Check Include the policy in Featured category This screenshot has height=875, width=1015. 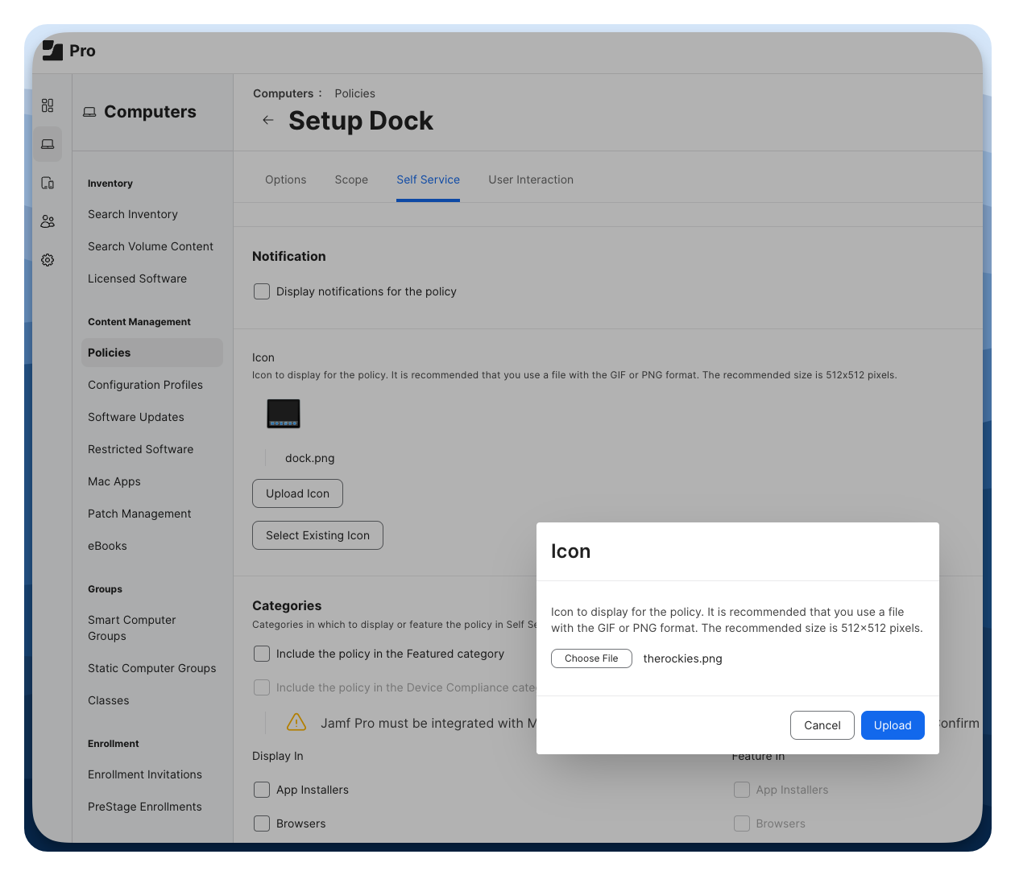[x=262, y=654]
